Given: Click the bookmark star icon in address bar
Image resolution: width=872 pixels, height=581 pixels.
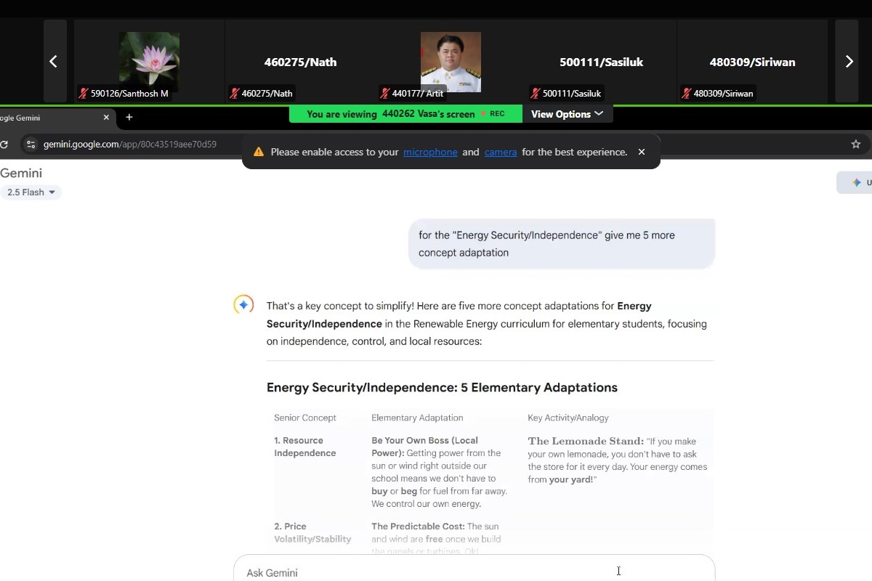Looking at the screenshot, I should pos(855,145).
